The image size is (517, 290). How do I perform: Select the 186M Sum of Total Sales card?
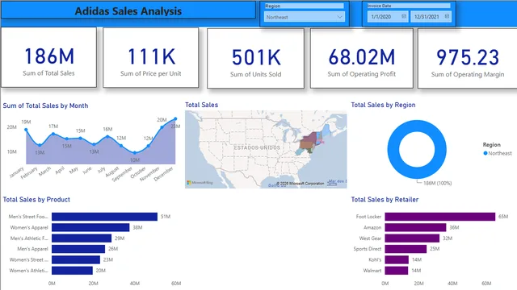[48, 57]
